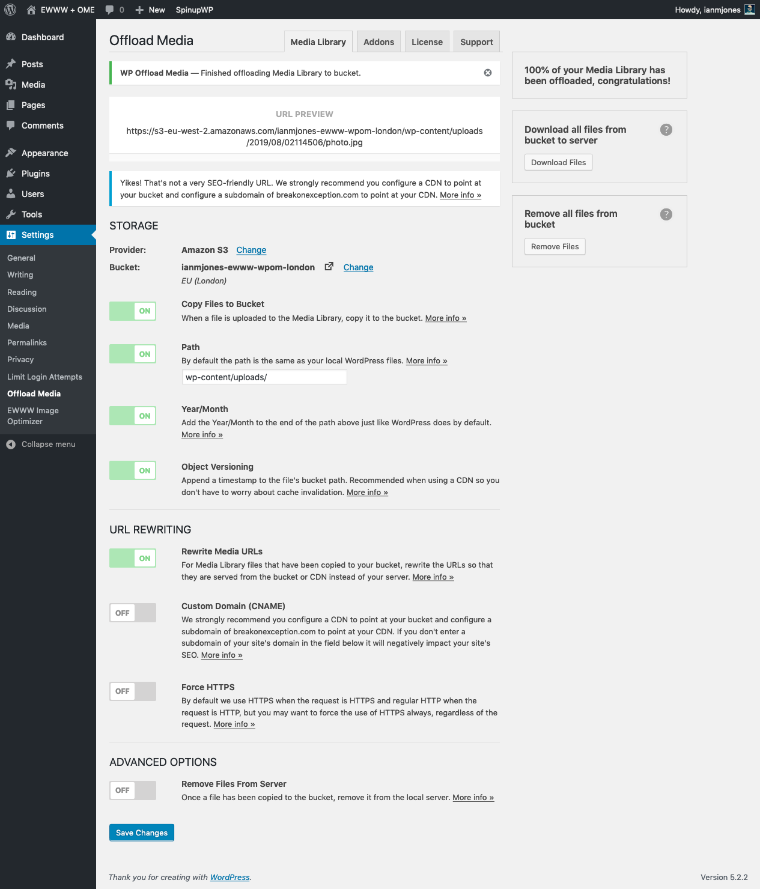The height and width of the screenshot is (889, 760).
Task: Toggle Object Versioning switch
Action: point(133,470)
